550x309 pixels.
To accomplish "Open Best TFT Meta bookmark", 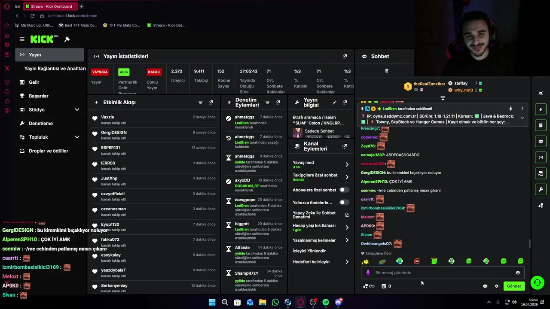I will click(78, 25).
